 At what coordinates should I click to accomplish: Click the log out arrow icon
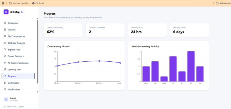(5, 107)
